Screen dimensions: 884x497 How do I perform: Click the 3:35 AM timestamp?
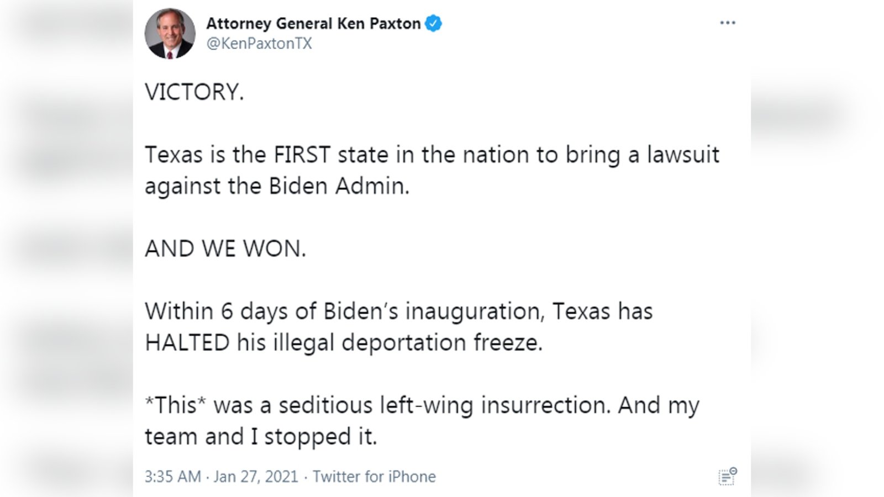tap(172, 477)
